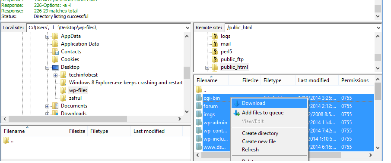The width and height of the screenshot is (391, 163).
Task: Click the wp-files folder icon
Action: click(x=64, y=90)
